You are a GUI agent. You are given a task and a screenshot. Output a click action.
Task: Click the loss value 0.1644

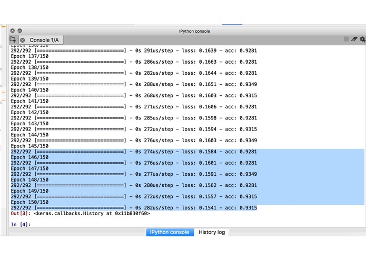(207, 73)
